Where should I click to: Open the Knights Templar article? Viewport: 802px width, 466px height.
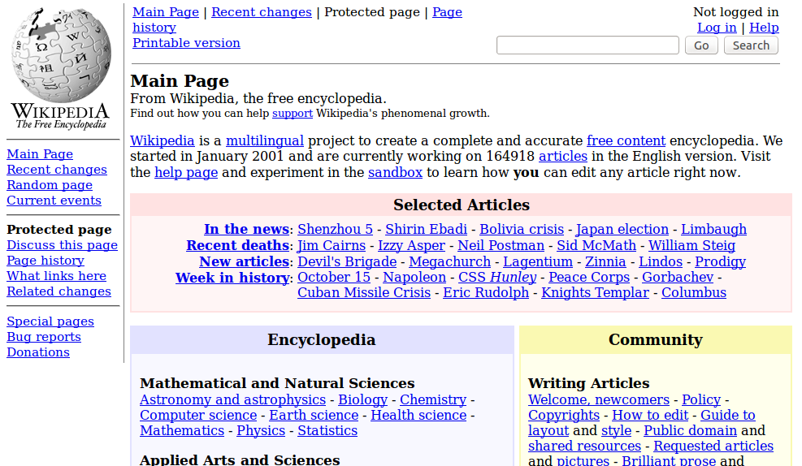(596, 293)
